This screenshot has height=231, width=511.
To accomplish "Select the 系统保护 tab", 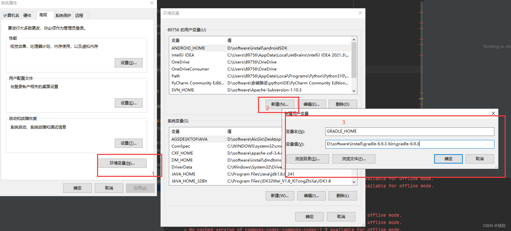I will pos(63,15).
